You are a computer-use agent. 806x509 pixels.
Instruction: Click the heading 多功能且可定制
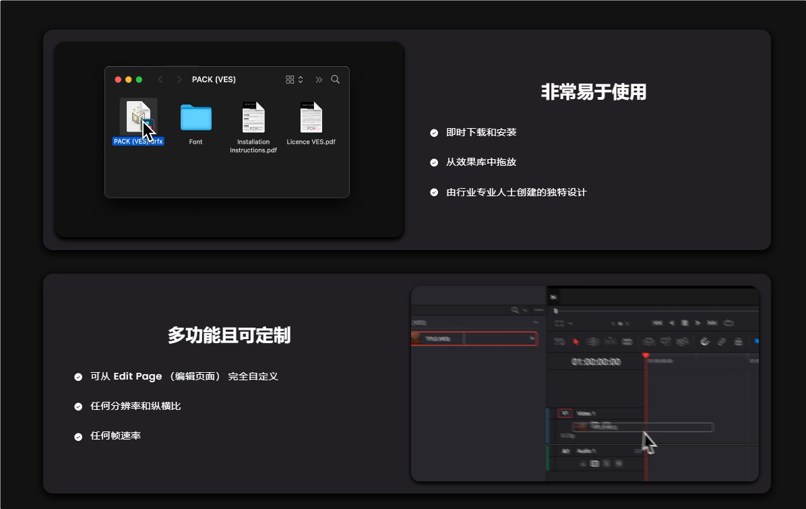(x=229, y=334)
